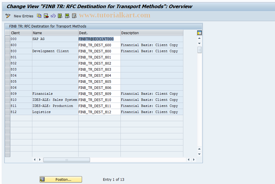Click page-down arrow at bottom of vertical scrollbar
The image size is (275, 184).
coord(199,154)
